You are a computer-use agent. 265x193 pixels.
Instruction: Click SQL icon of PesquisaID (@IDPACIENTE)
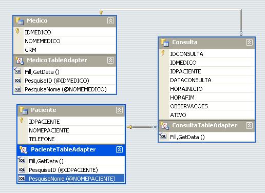22,170
